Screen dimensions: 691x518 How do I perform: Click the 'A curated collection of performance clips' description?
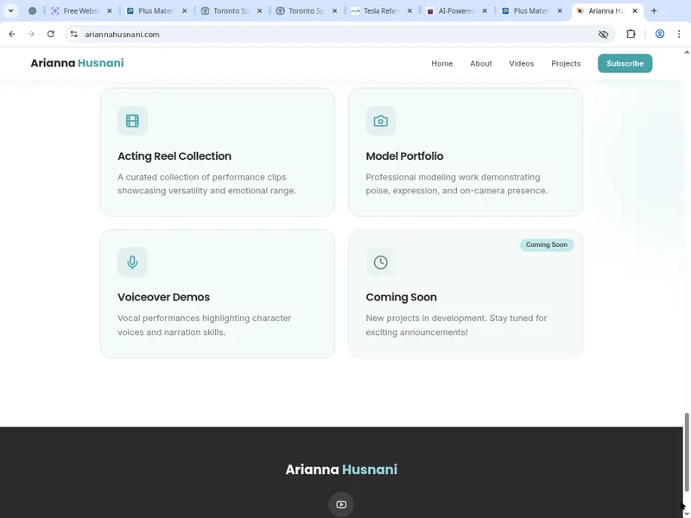click(x=206, y=184)
